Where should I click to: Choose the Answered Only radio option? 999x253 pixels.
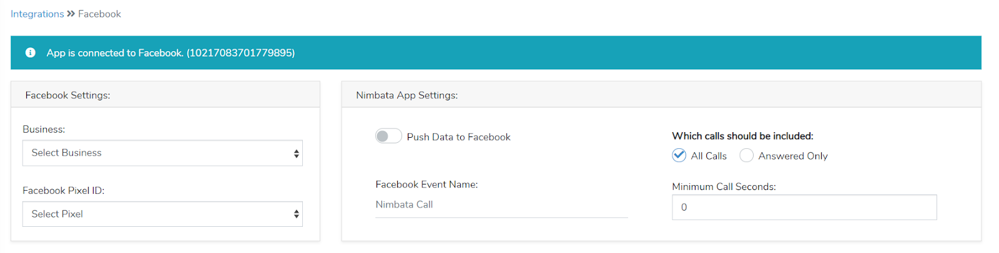click(x=746, y=156)
